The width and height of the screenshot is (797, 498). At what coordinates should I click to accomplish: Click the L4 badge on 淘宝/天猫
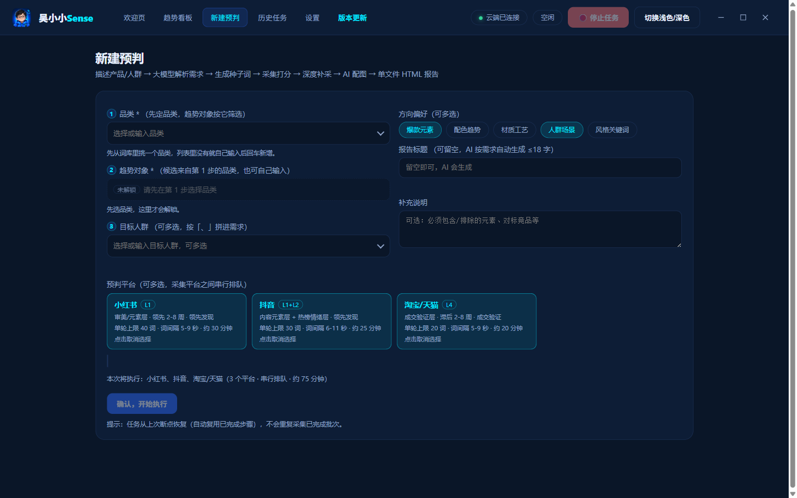coord(449,305)
